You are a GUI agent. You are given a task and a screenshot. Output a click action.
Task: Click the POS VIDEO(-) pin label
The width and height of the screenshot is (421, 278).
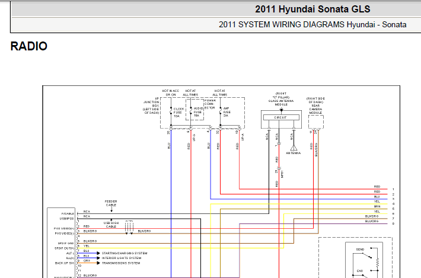click(x=65, y=234)
